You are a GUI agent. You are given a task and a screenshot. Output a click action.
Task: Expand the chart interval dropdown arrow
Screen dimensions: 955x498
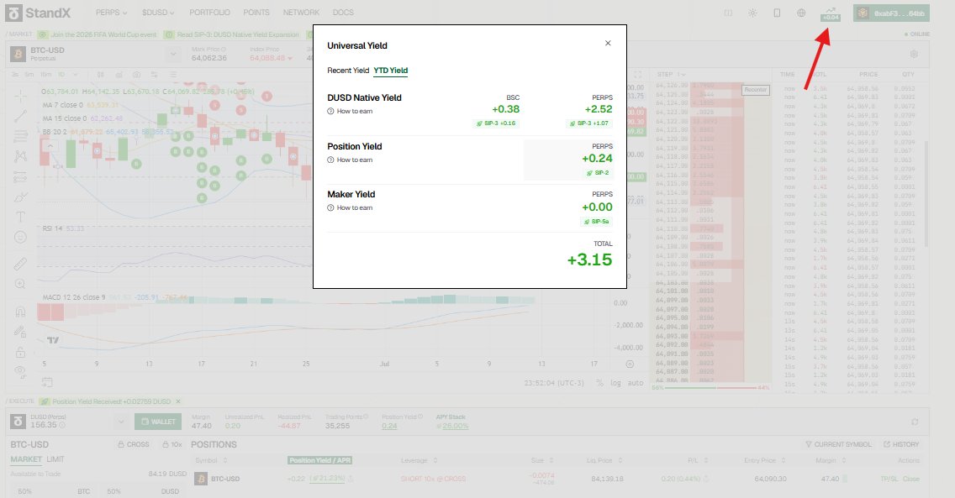(76, 75)
